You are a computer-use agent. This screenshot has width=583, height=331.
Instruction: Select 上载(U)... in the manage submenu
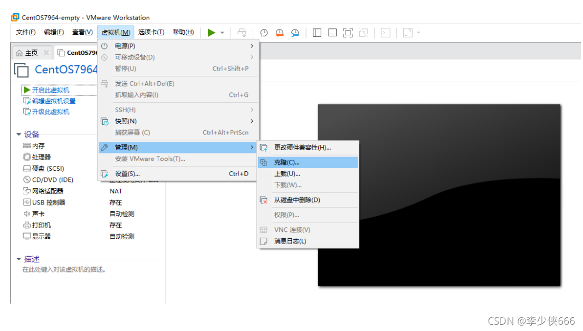point(308,174)
